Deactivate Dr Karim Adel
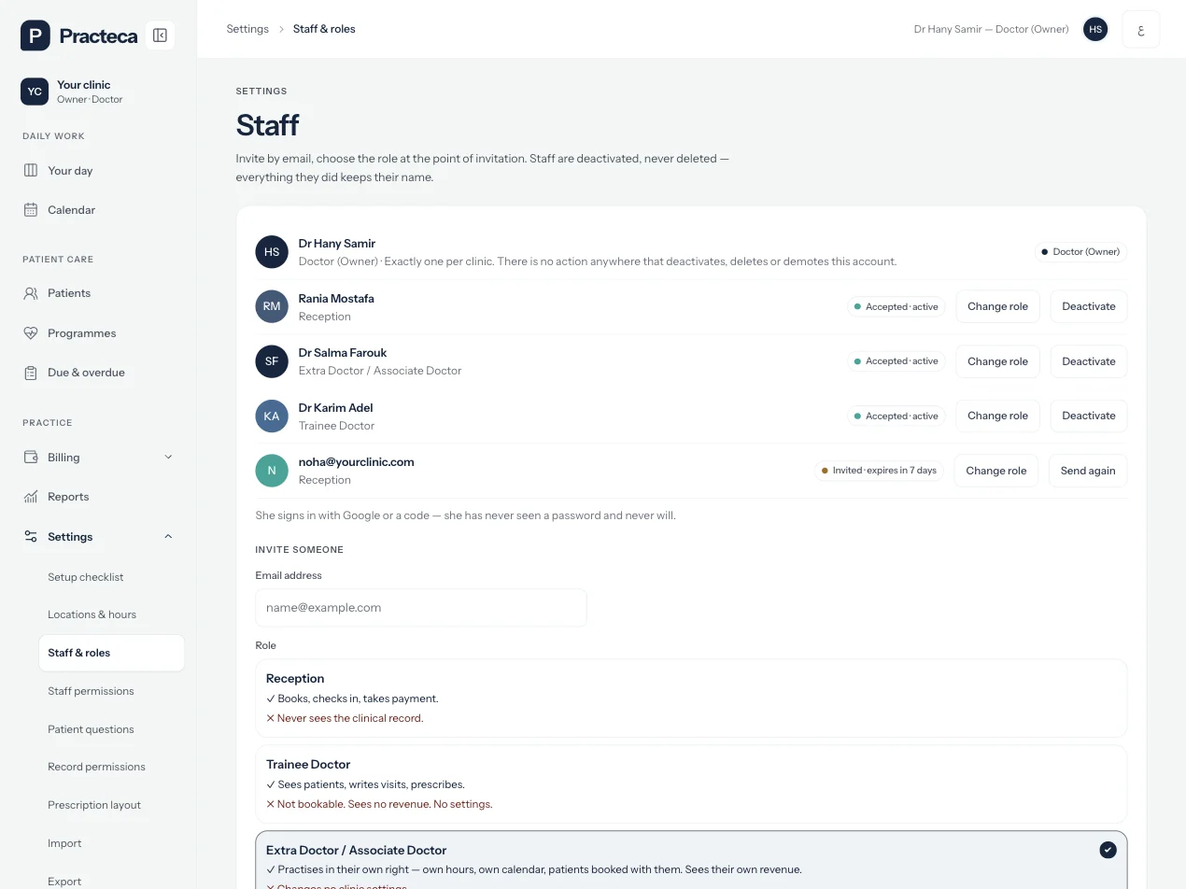The width and height of the screenshot is (1186, 889). pyautogui.click(x=1089, y=416)
